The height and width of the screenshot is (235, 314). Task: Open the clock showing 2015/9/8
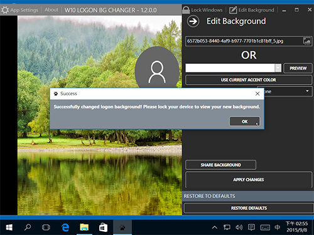(297, 227)
